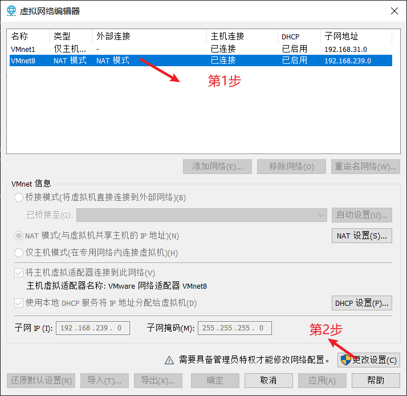Click 自动设置(U) button
The width and height of the screenshot is (407, 396).
tap(362, 215)
